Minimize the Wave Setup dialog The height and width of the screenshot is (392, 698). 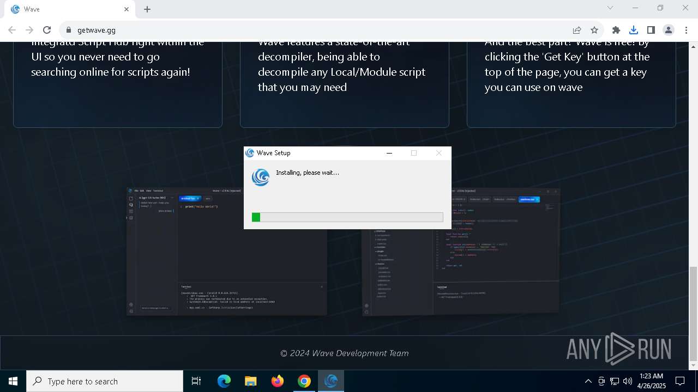tap(389, 153)
